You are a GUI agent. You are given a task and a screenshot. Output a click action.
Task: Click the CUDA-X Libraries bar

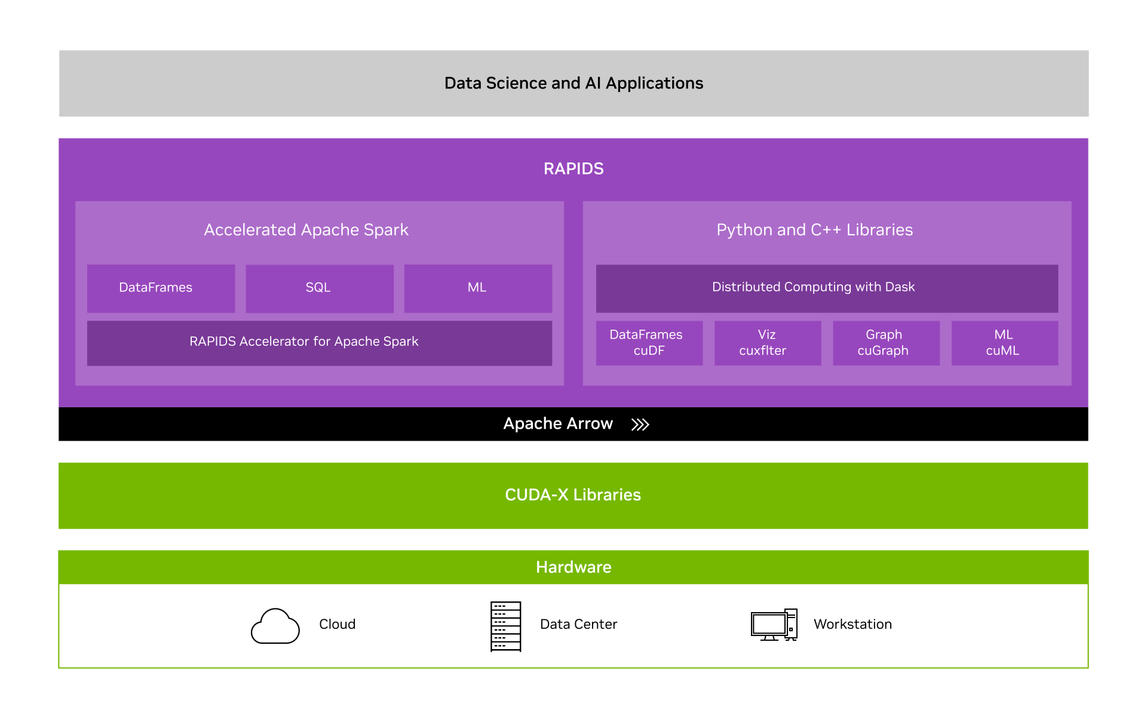tap(573, 496)
